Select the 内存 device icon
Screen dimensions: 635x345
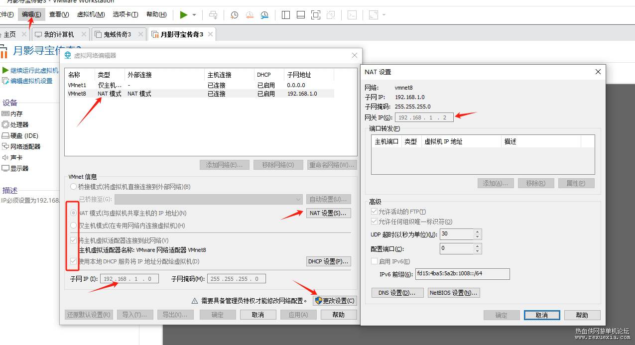(5, 114)
